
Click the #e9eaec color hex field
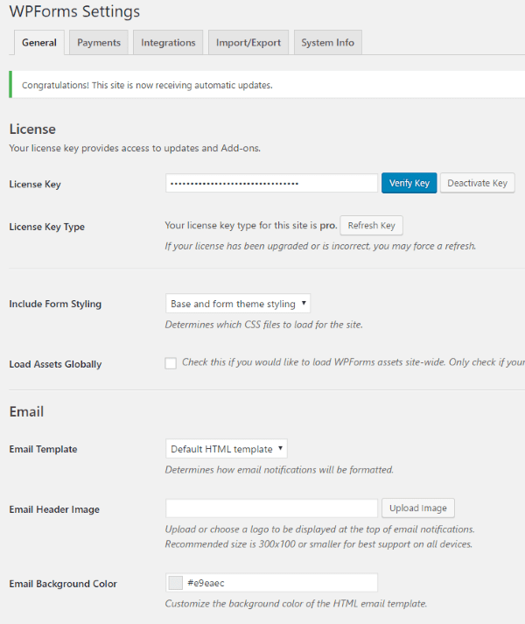pos(280,583)
